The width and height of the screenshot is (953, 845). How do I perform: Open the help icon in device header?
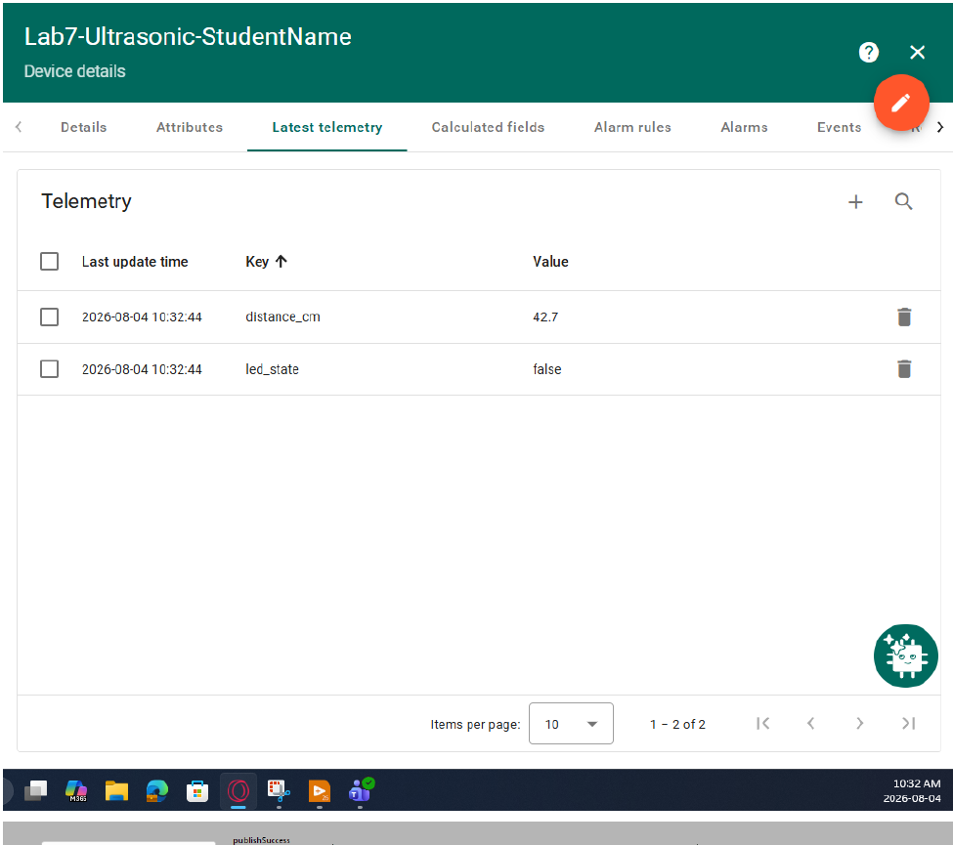click(869, 52)
